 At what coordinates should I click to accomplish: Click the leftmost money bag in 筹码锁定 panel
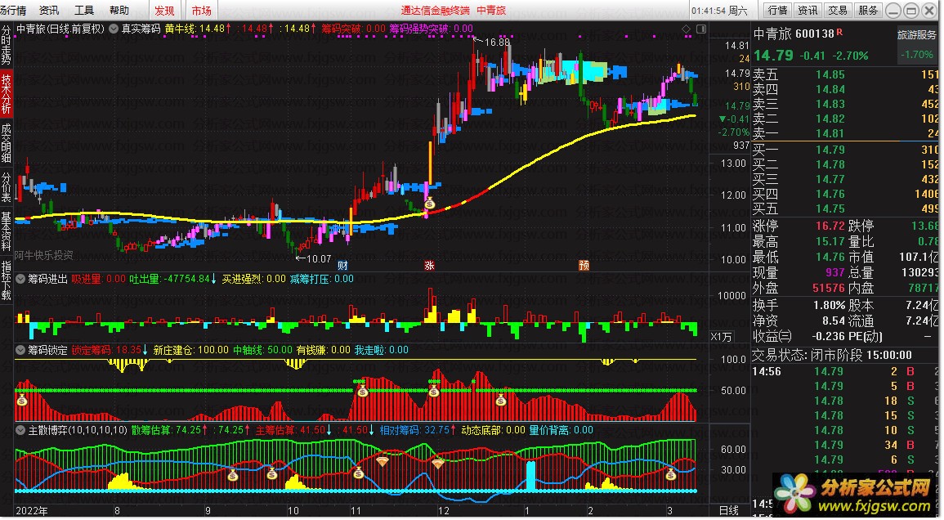pos(22,400)
